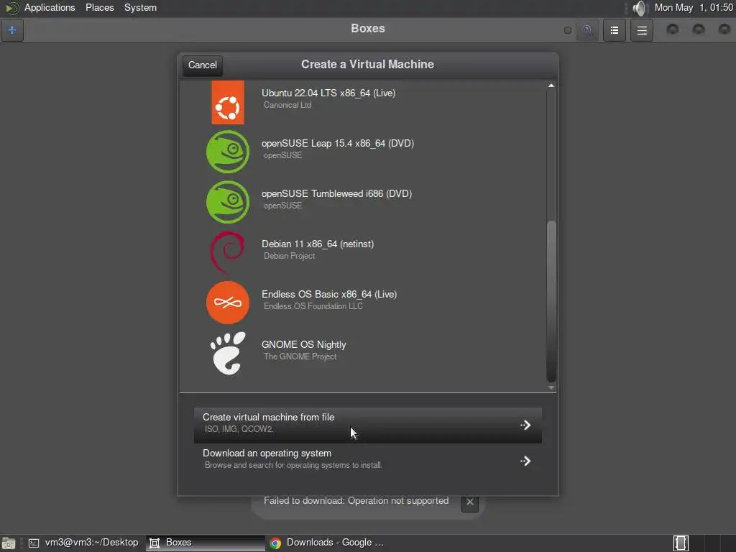The height and width of the screenshot is (552, 736).
Task: Choose Download an operating system
Action: [368, 461]
